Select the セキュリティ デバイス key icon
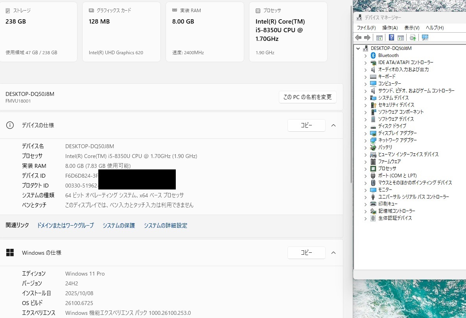The width and height of the screenshot is (466, 318). 373,105
